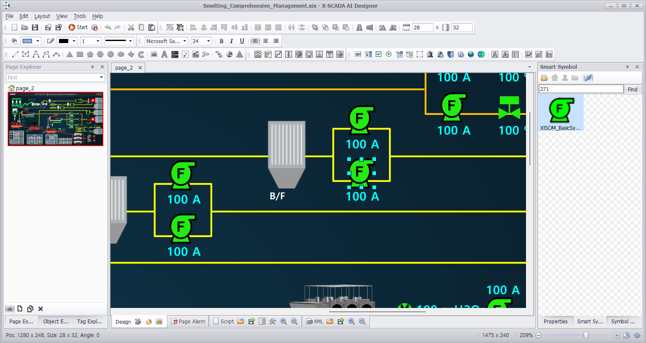Select the Ellipse shape tool

121,54
